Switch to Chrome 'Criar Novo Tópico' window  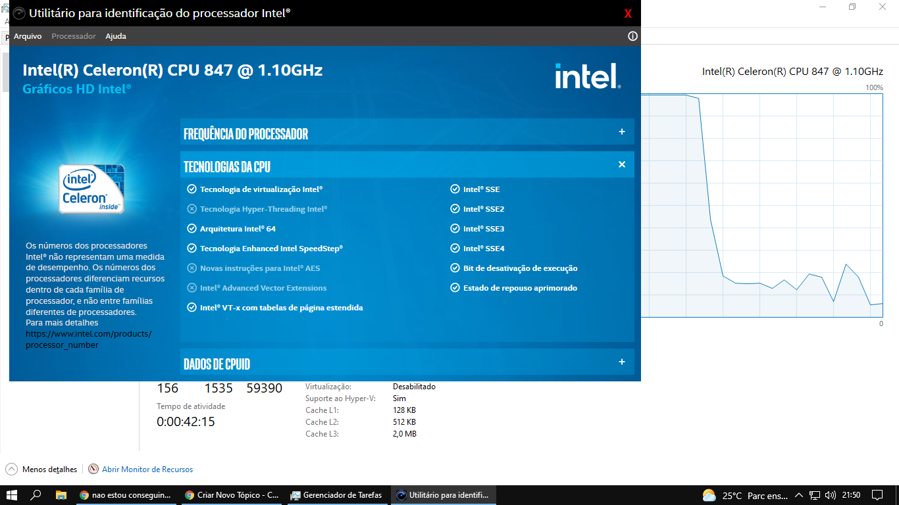pyautogui.click(x=232, y=495)
